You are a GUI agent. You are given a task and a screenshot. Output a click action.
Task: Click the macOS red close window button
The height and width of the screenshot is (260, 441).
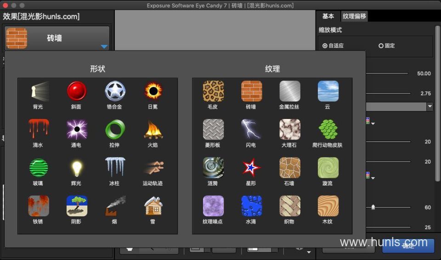click(5, 6)
